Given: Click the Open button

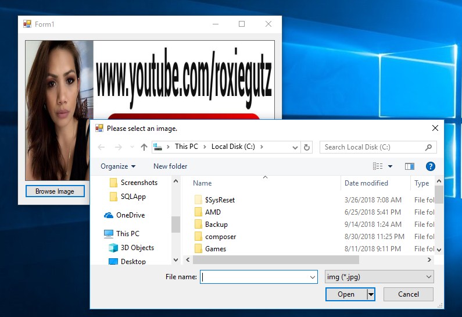Looking at the screenshot, I should pos(346,294).
